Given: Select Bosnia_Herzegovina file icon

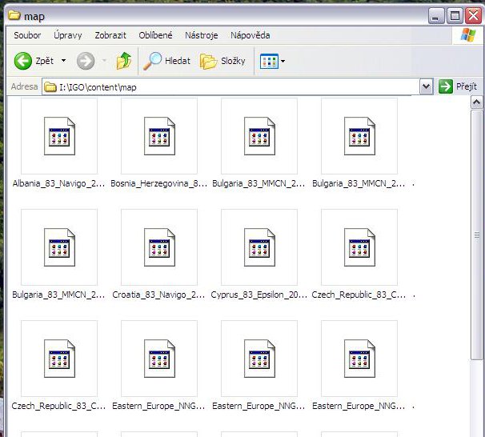Looking at the screenshot, I should (x=159, y=135).
